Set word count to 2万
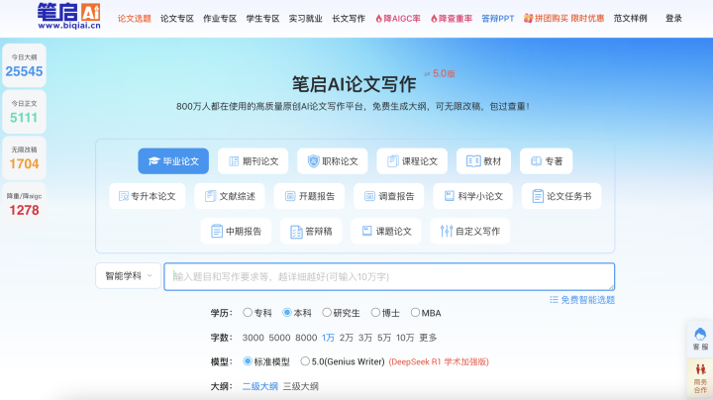 pos(346,338)
